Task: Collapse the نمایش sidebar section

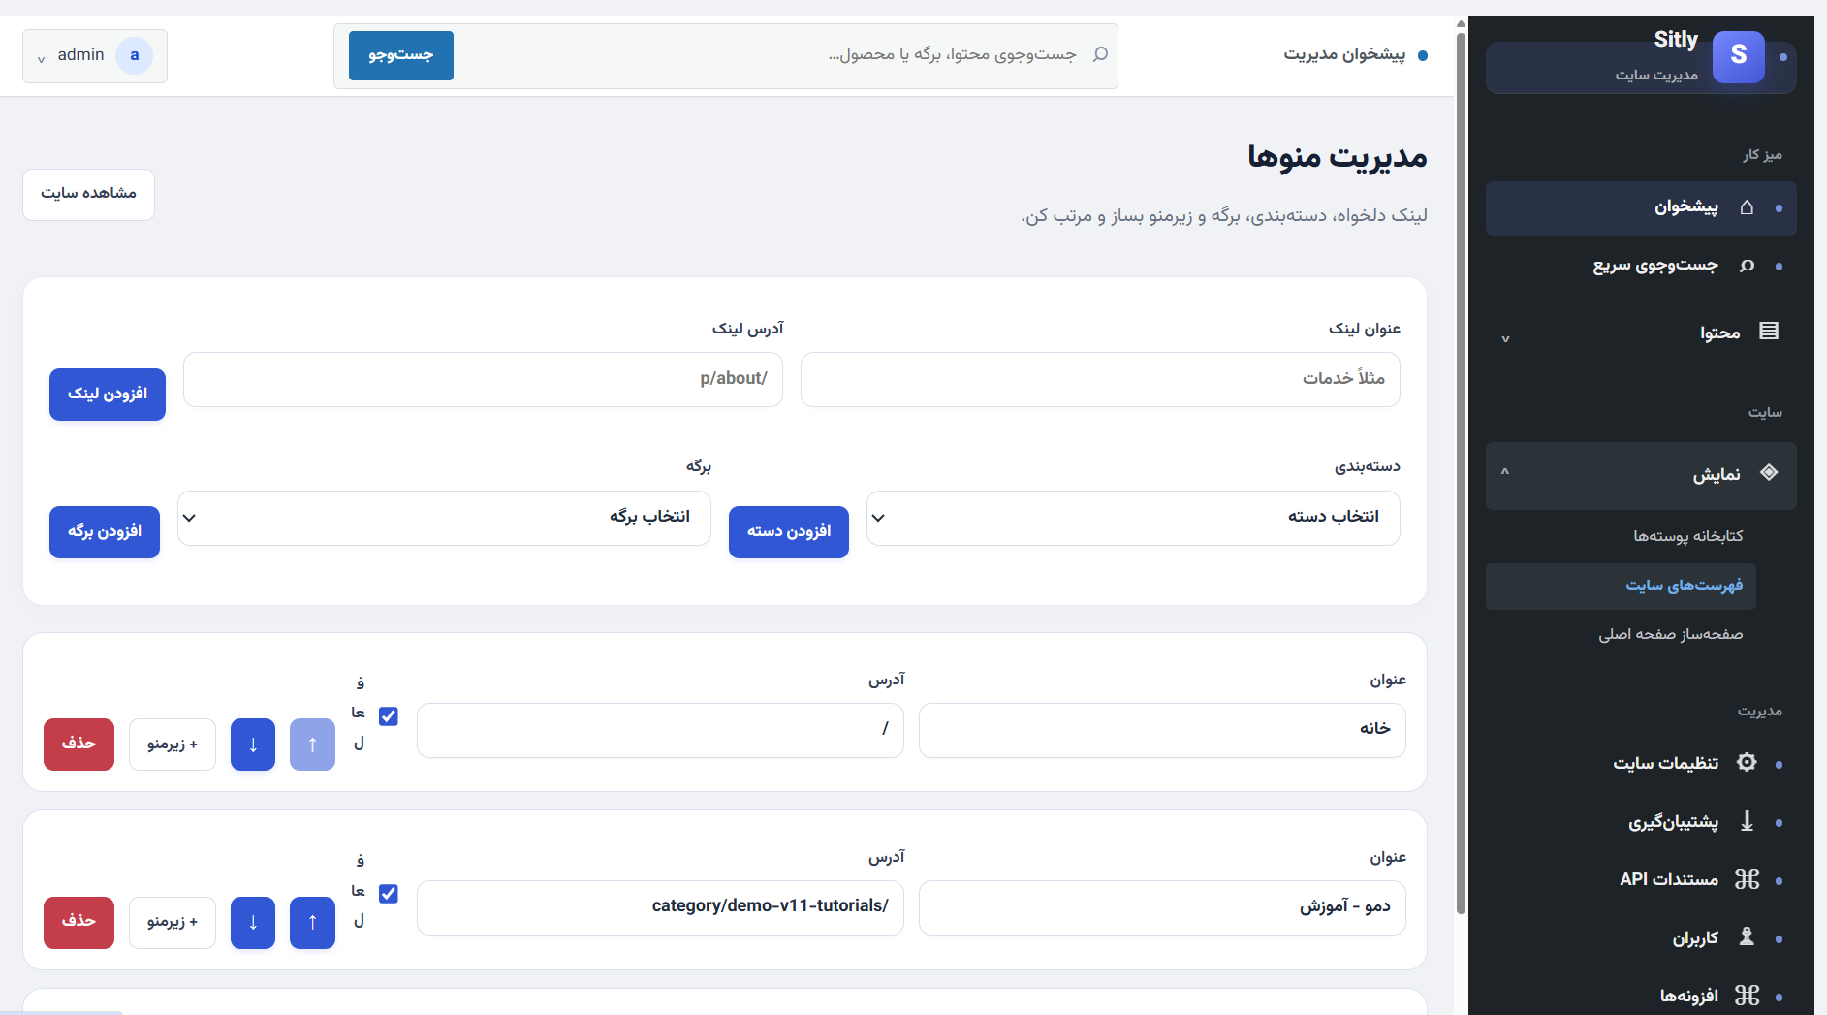Action: pyautogui.click(x=1641, y=474)
